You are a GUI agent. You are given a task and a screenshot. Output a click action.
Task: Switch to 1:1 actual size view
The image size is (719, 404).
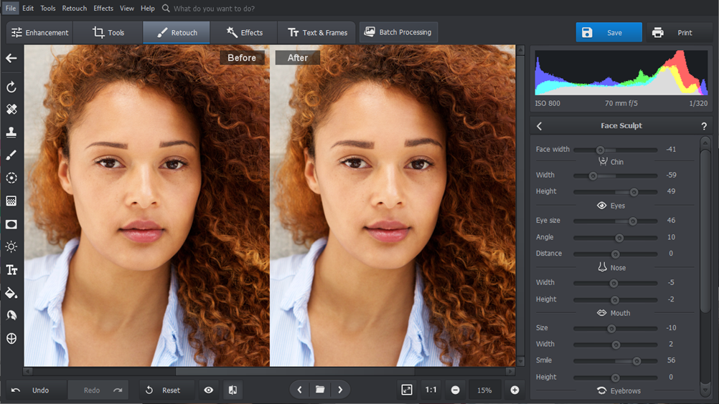pos(431,390)
